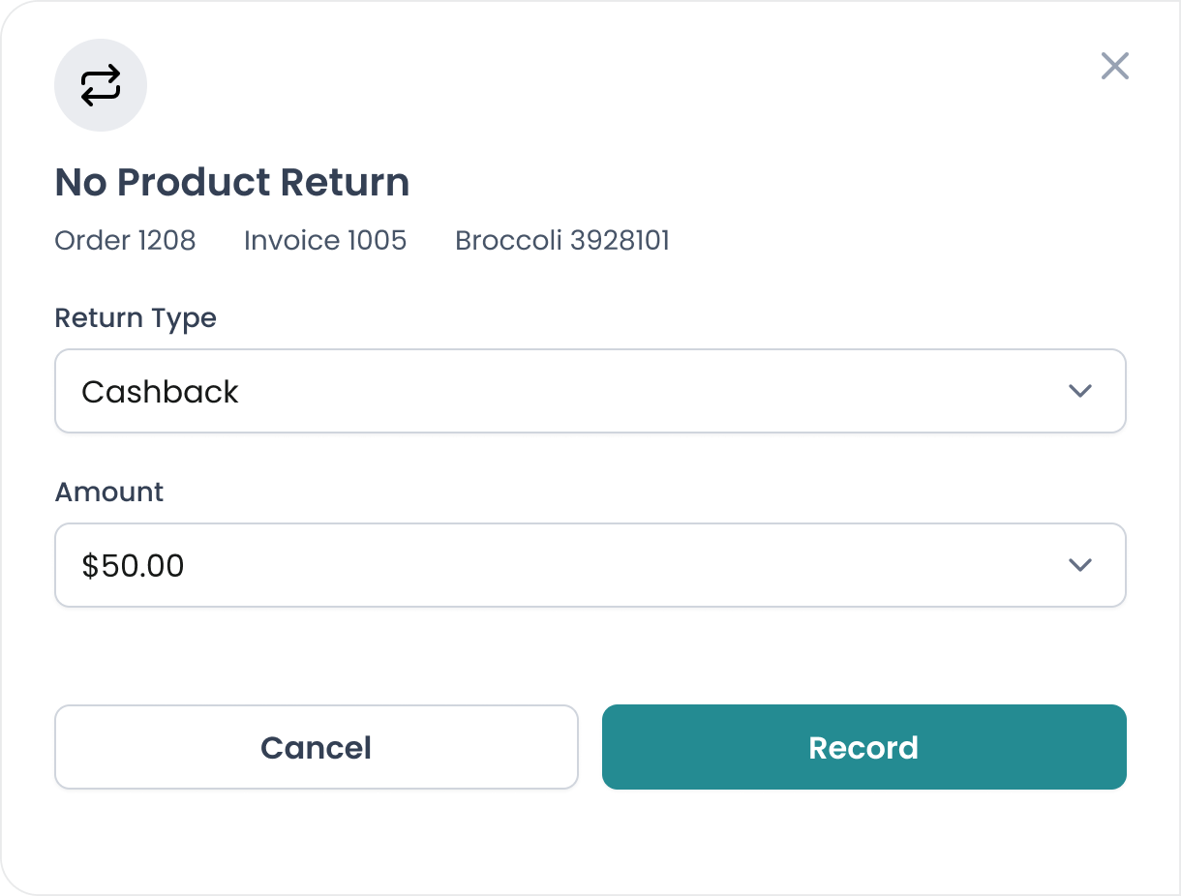
Task: Select the Cashback value text
Action: pos(160,392)
